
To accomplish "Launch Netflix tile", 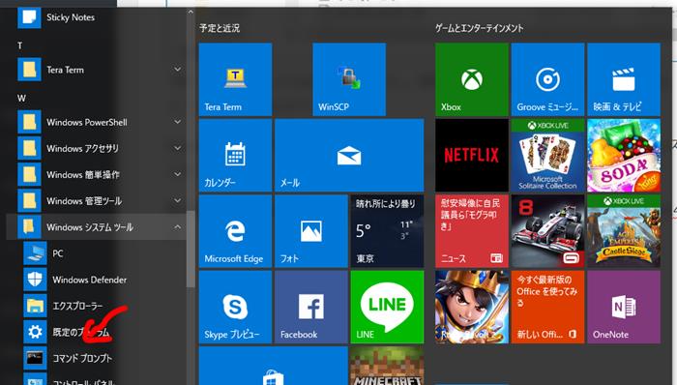I will [x=472, y=156].
